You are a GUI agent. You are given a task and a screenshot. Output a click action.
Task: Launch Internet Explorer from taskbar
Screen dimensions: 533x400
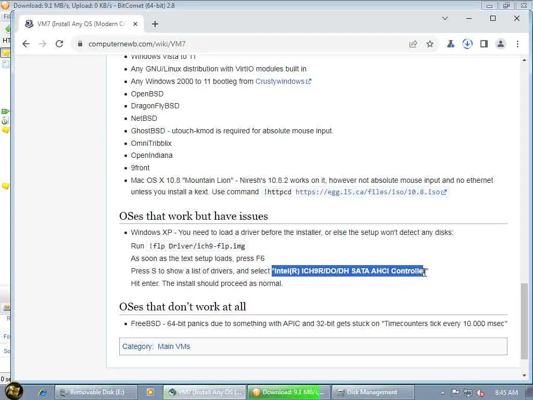coord(43,392)
